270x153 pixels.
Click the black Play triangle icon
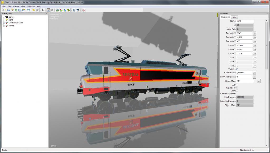[x=43, y=10]
